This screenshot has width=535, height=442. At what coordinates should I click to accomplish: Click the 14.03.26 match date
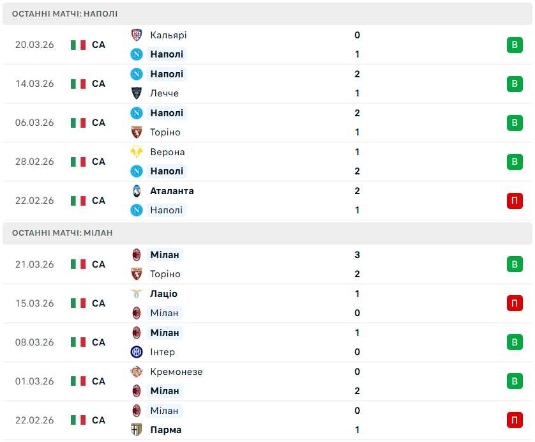point(34,84)
